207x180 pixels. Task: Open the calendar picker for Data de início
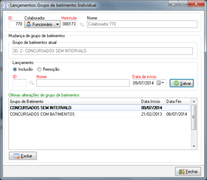[x=159, y=83]
